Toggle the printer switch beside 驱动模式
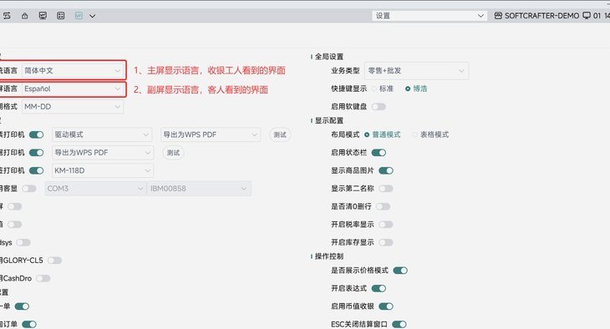 (x=36, y=135)
